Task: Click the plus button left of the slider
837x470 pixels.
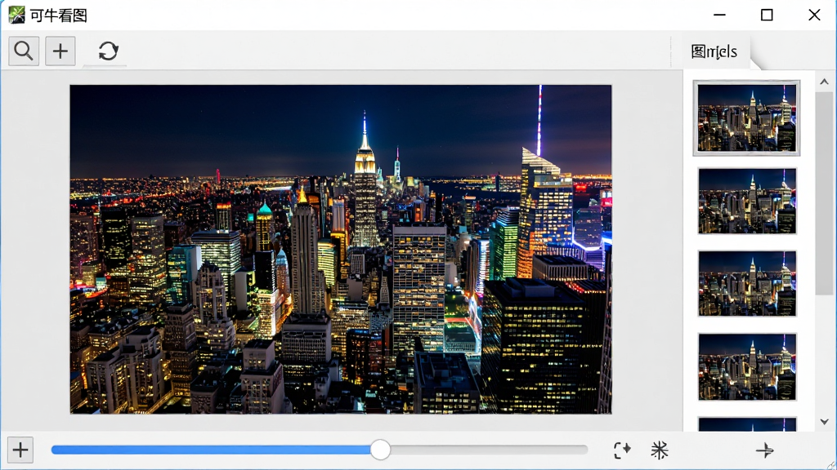Action: click(x=20, y=450)
